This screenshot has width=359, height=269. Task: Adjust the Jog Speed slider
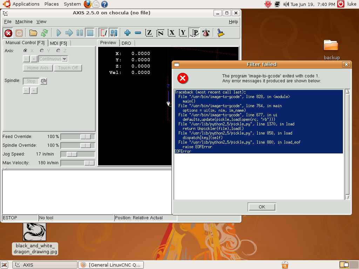click(78, 154)
